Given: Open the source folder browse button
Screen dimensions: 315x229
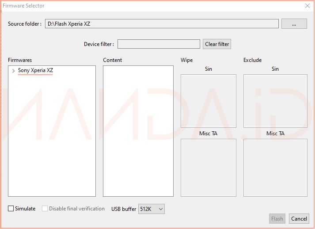Looking at the screenshot, I should (294, 24).
